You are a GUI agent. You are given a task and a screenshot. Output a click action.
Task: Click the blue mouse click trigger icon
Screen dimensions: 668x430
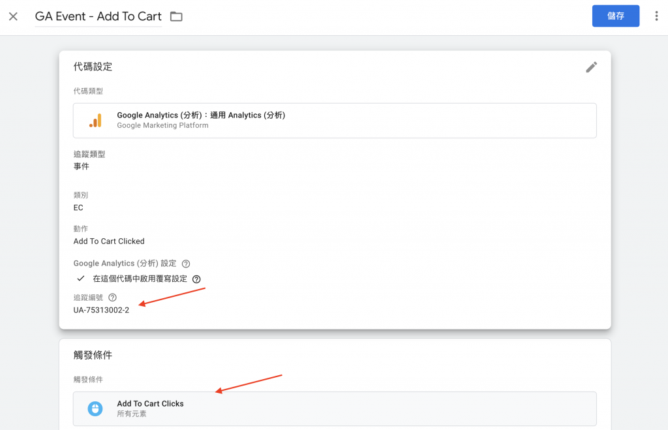point(95,408)
